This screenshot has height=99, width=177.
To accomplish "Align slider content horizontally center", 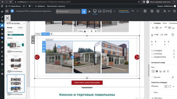I will point(157,28).
